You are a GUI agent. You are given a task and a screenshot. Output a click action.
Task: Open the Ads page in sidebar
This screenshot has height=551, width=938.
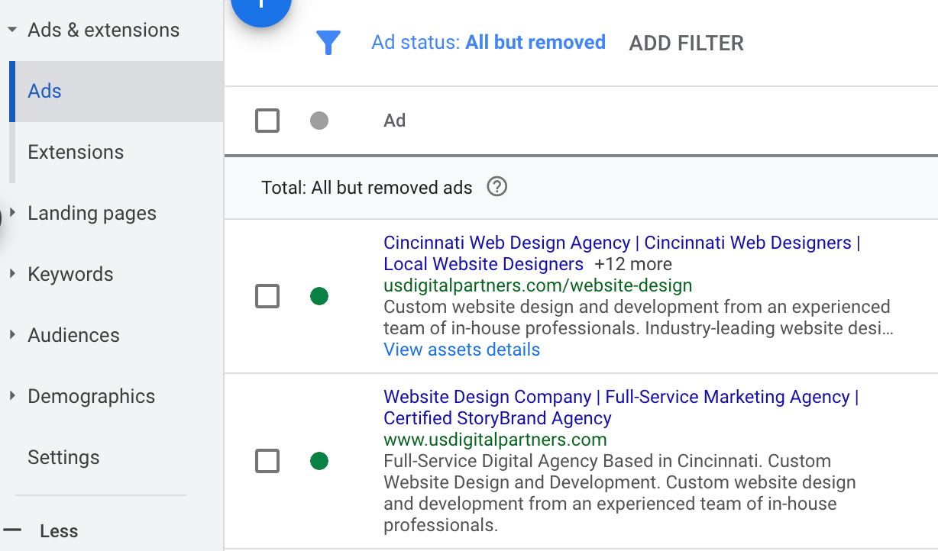(116, 92)
